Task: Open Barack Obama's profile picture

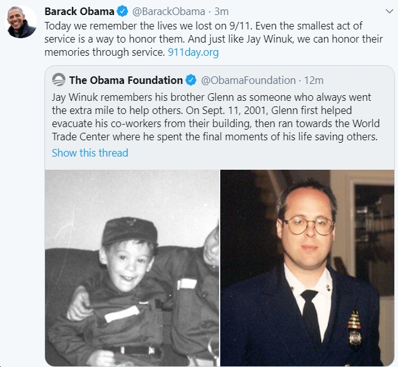Action: pyautogui.click(x=21, y=21)
